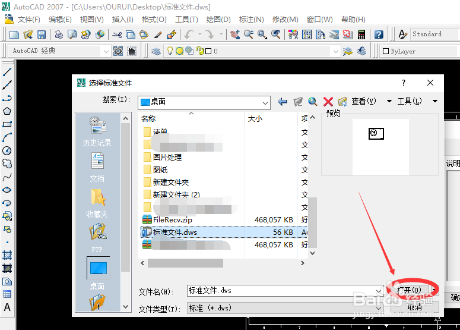This screenshot has width=460, height=330.
Task: Select the Polygon draw tool
Action: [7, 111]
